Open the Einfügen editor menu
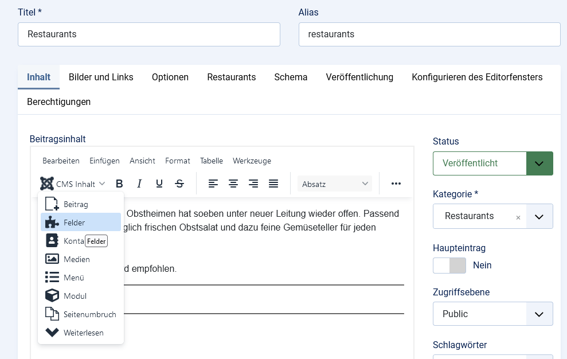Image resolution: width=567 pixels, height=359 pixels. point(104,161)
